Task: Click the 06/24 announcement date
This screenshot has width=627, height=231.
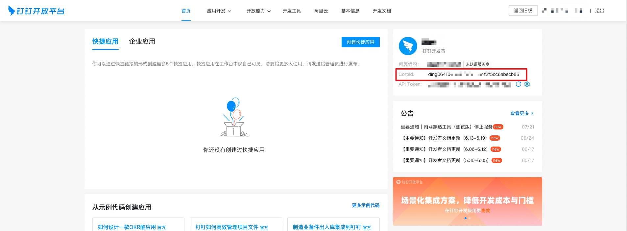Action: [527, 138]
